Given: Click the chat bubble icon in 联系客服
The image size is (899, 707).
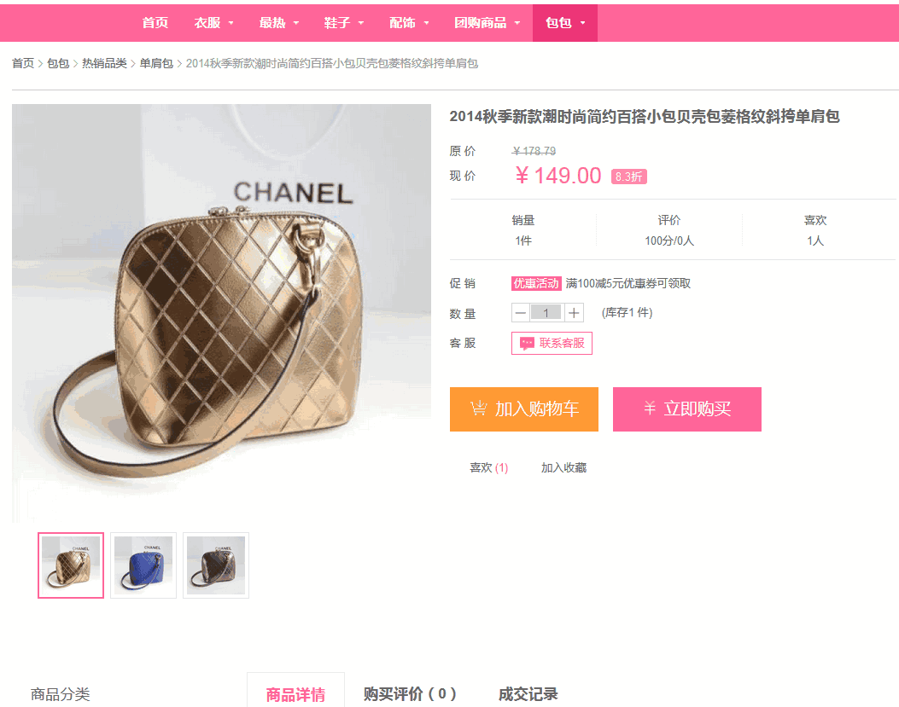Looking at the screenshot, I should (526, 343).
